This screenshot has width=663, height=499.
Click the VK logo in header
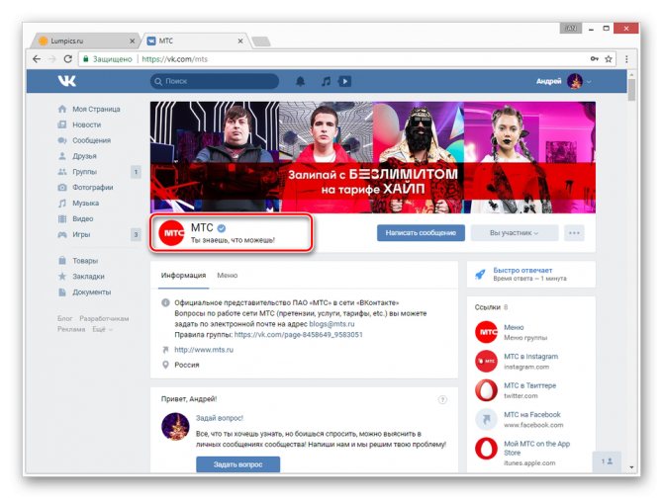coord(67,81)
